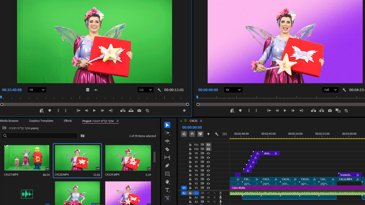
Task: Pick the Ripple Edit tool
Action: [x=167, y=141]
